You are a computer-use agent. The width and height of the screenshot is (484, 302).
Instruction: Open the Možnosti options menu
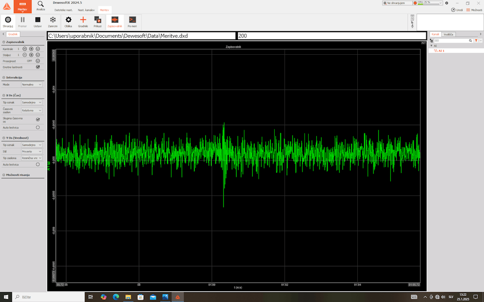(x=474, y=10)
